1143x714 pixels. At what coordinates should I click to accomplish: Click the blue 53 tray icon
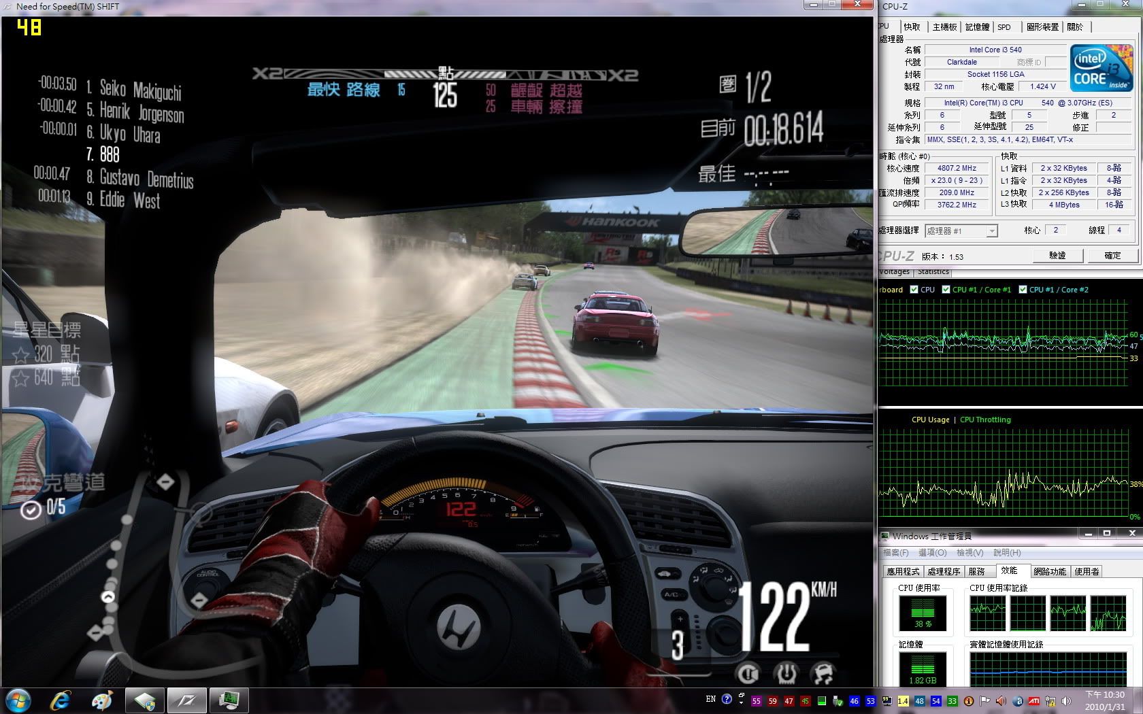point(871,701)
